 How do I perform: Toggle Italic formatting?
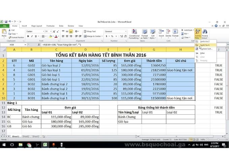(x=32, y=36)
